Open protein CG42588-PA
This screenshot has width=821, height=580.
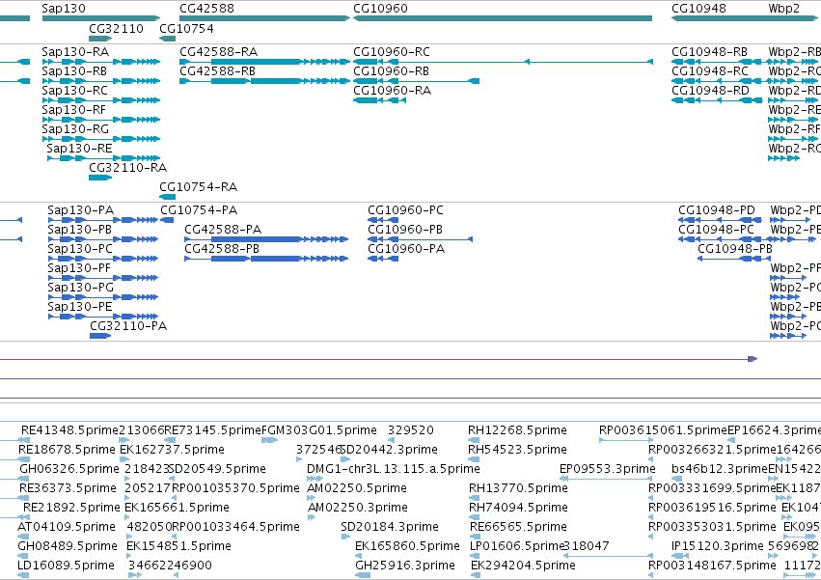[x=223, y=230]
